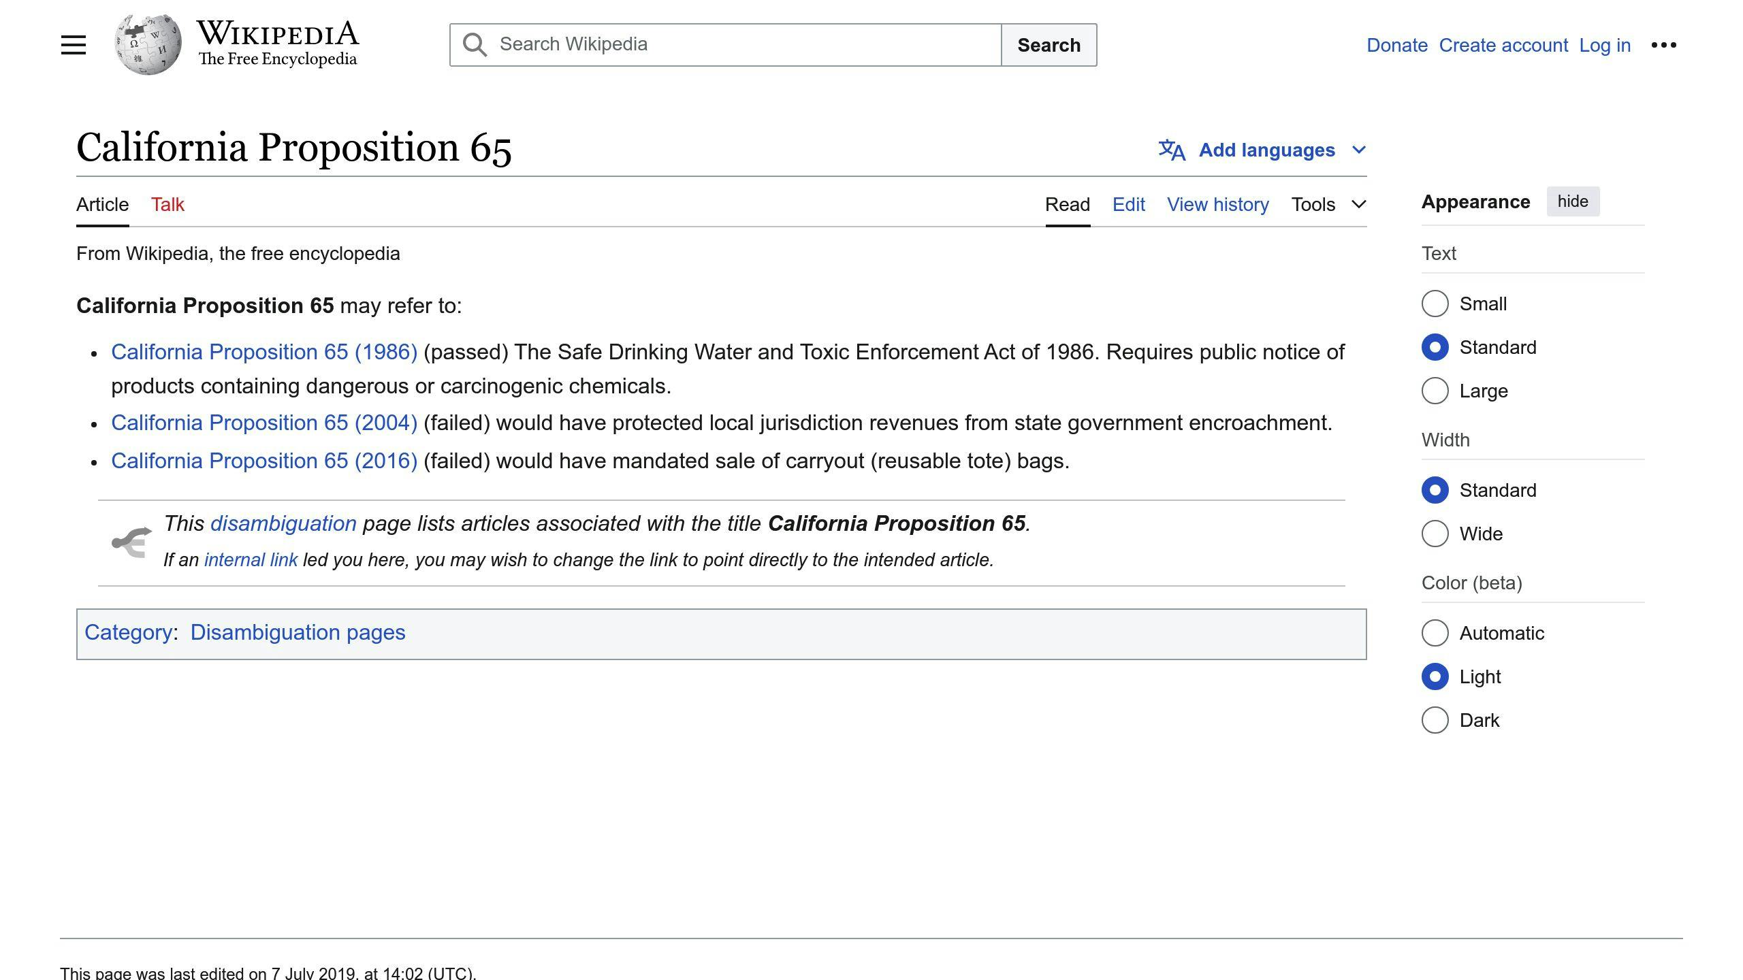This screenshot has width=1743, height=980.
Task: Click the page title California Proposition 65
Action: click(293, 147)
